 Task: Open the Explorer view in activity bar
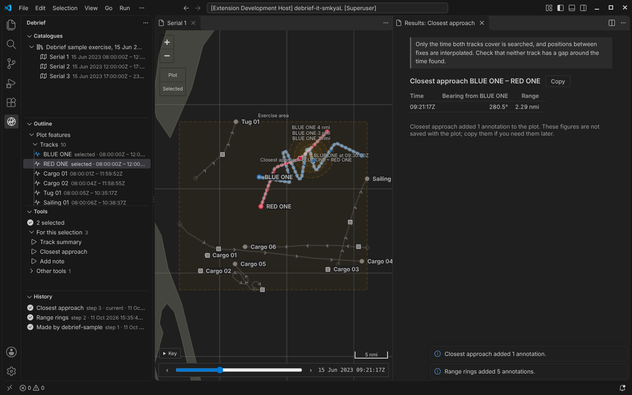[x=11, y=25]
